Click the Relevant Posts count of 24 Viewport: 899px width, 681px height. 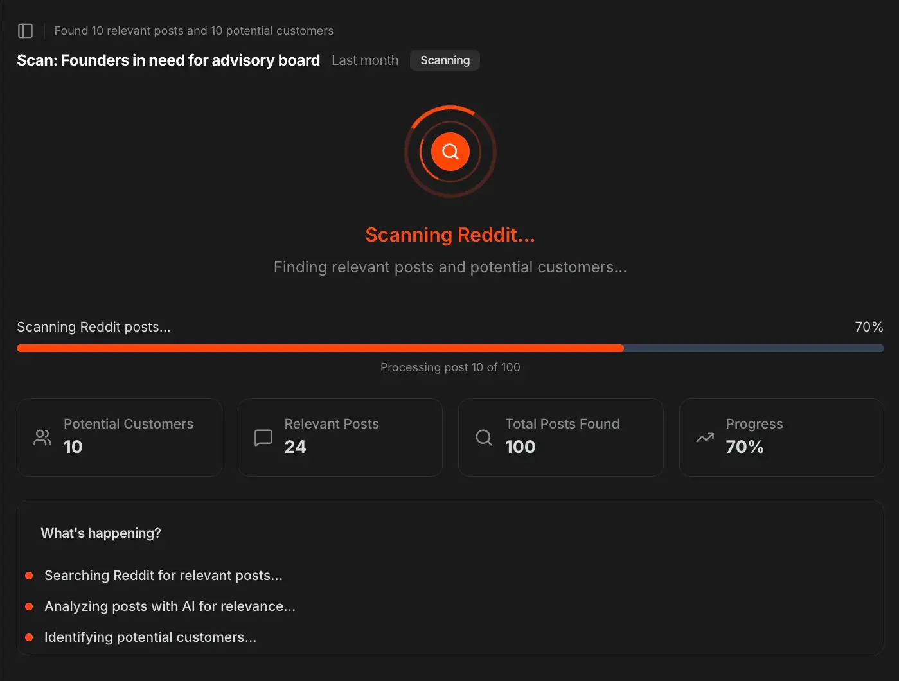point(295,447)
